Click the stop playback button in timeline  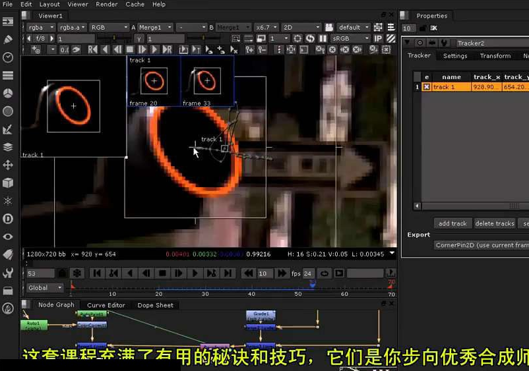162,273
